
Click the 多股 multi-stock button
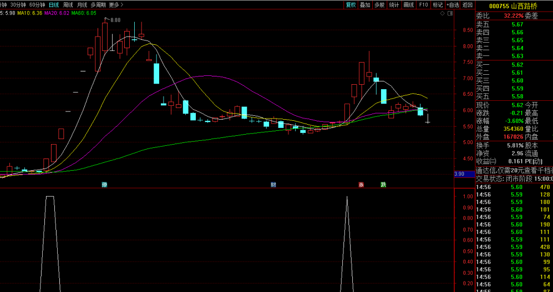coord(379,5)
